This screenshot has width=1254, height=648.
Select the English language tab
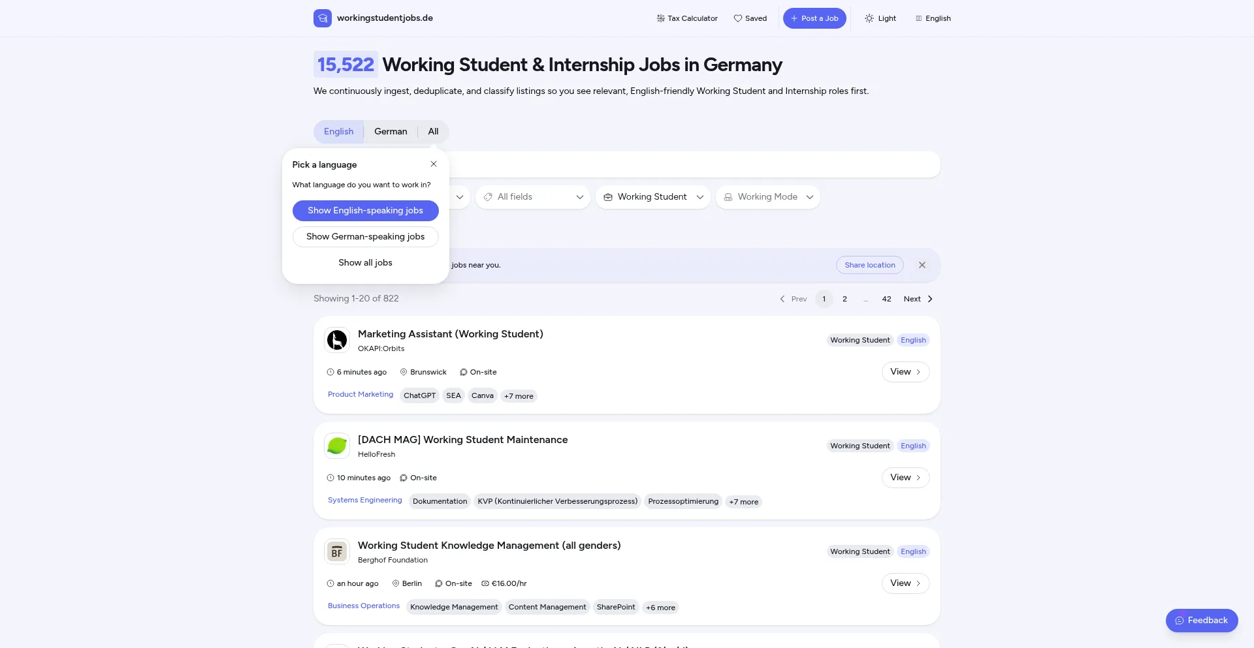click(x=338, y=132)
